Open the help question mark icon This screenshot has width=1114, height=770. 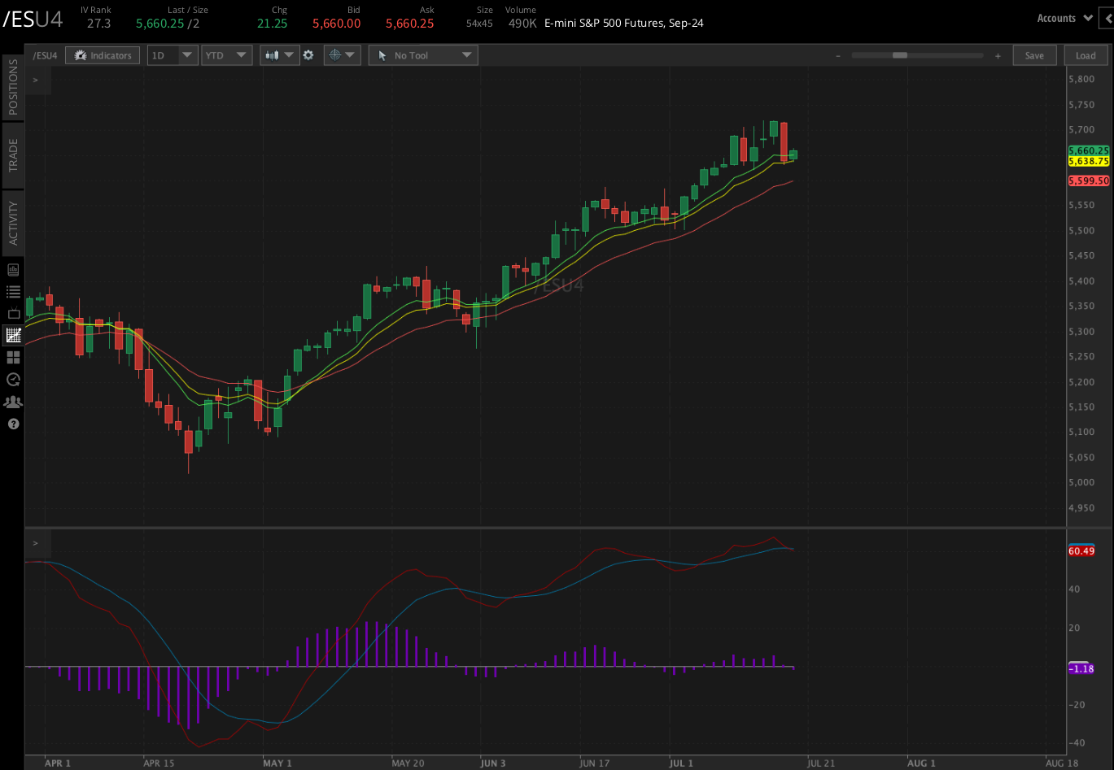pos(12,423)
